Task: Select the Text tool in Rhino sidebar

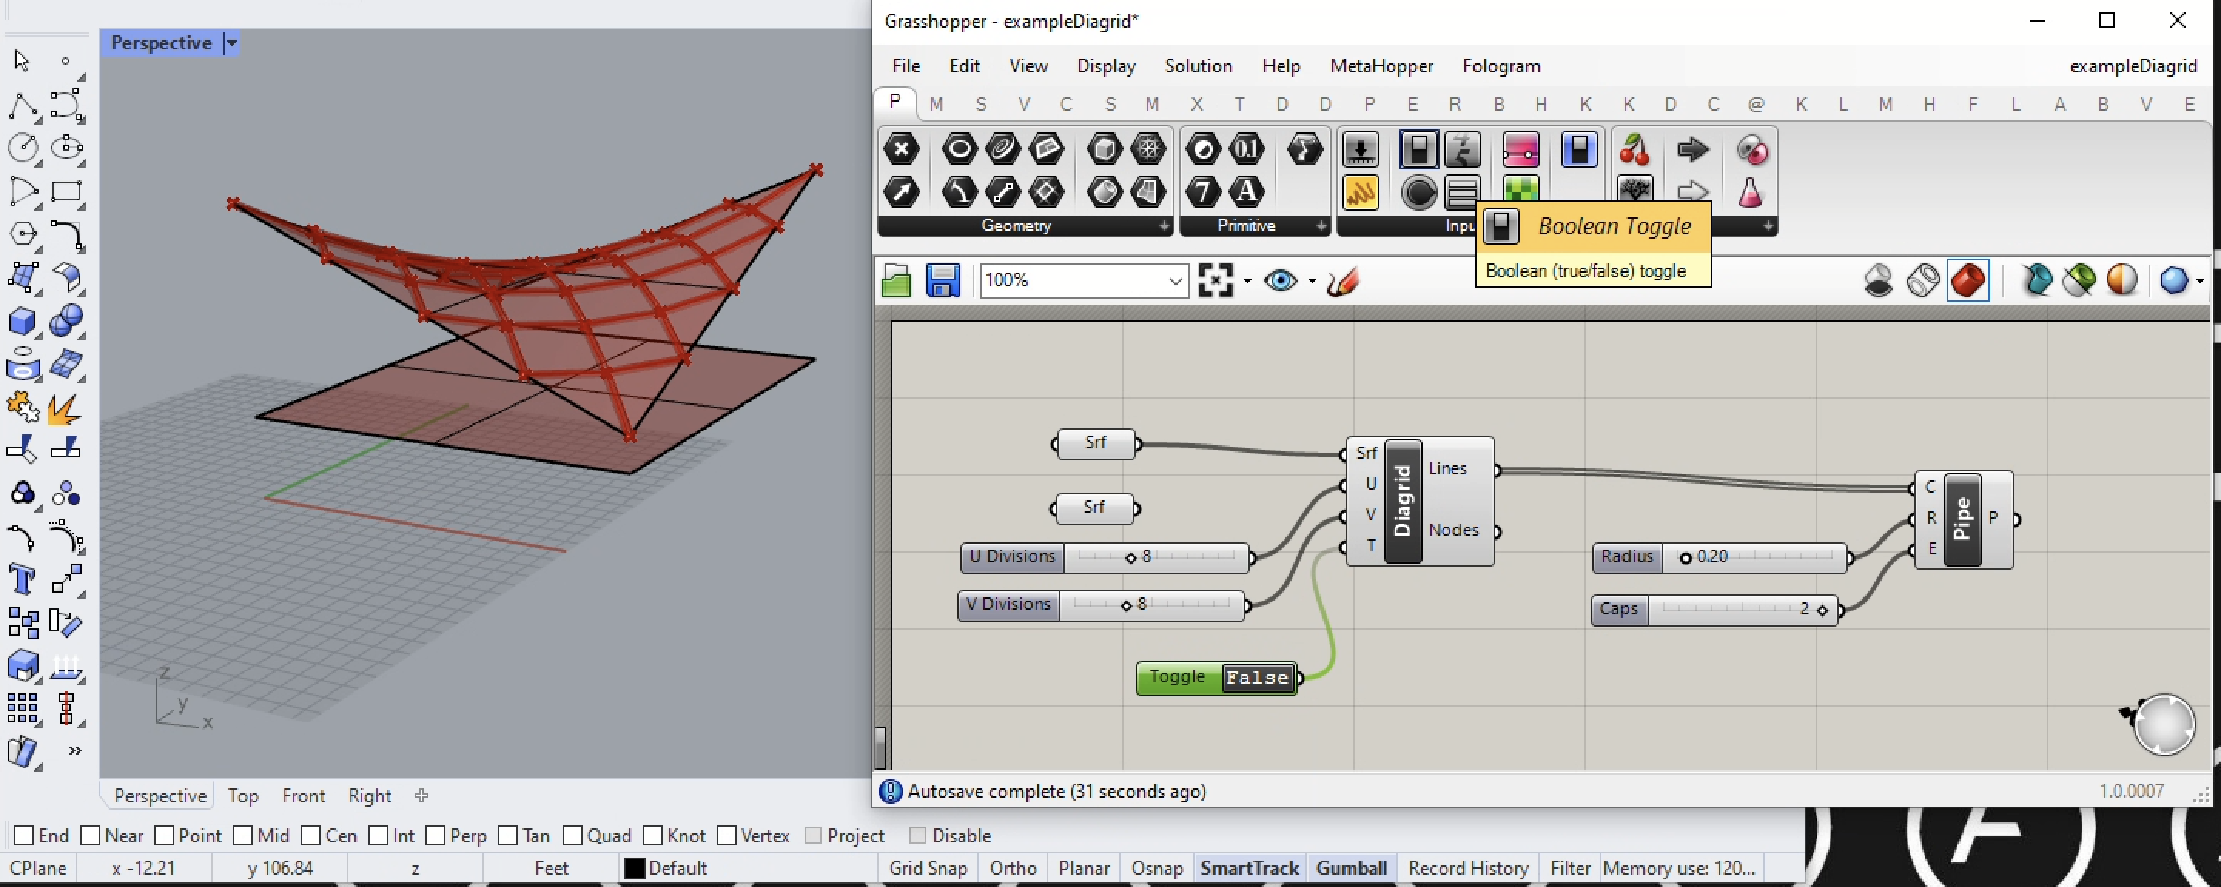Action: tap(22, 580)
